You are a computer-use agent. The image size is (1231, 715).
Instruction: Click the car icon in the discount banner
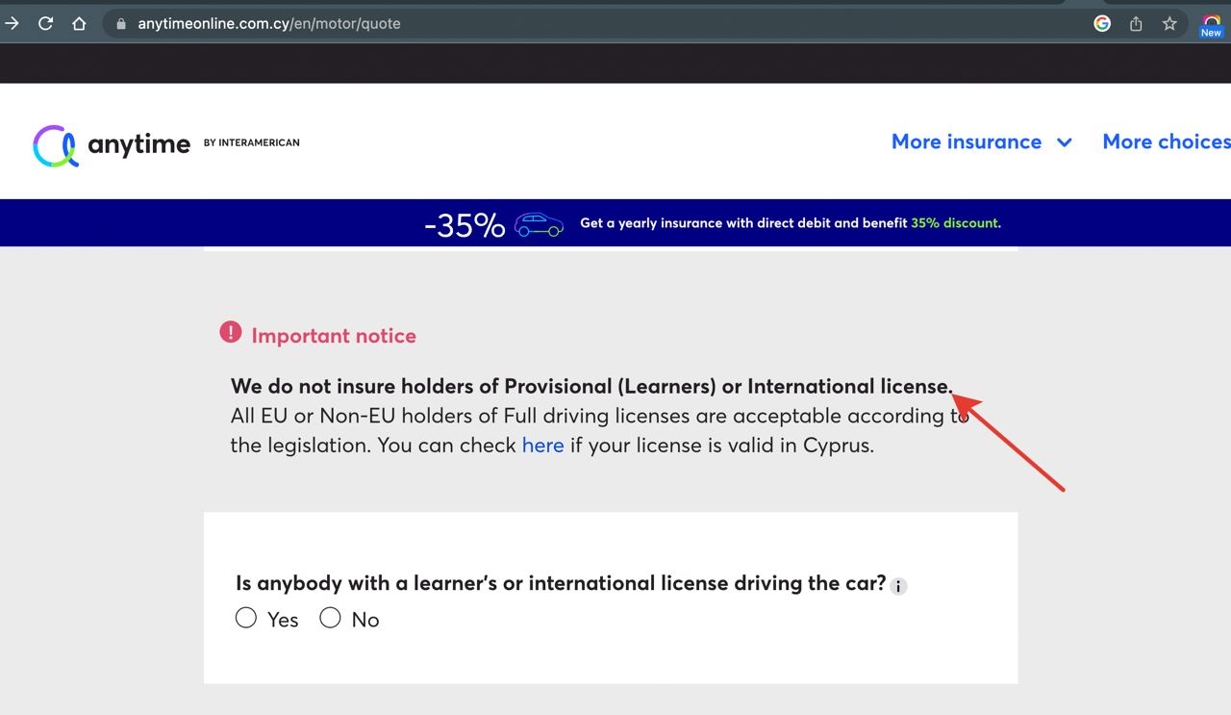tap(539, 224)
